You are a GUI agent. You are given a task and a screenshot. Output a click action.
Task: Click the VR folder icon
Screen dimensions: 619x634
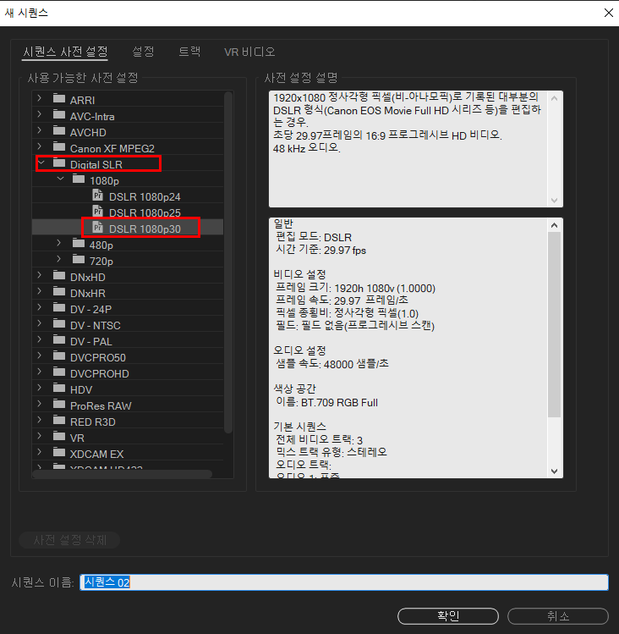pyautogui.click(x=59, y=436)
